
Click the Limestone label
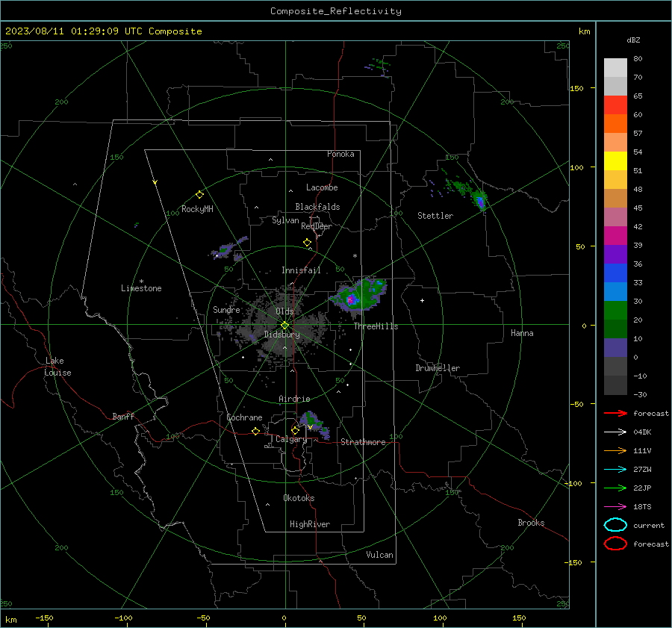coord(141,288)
